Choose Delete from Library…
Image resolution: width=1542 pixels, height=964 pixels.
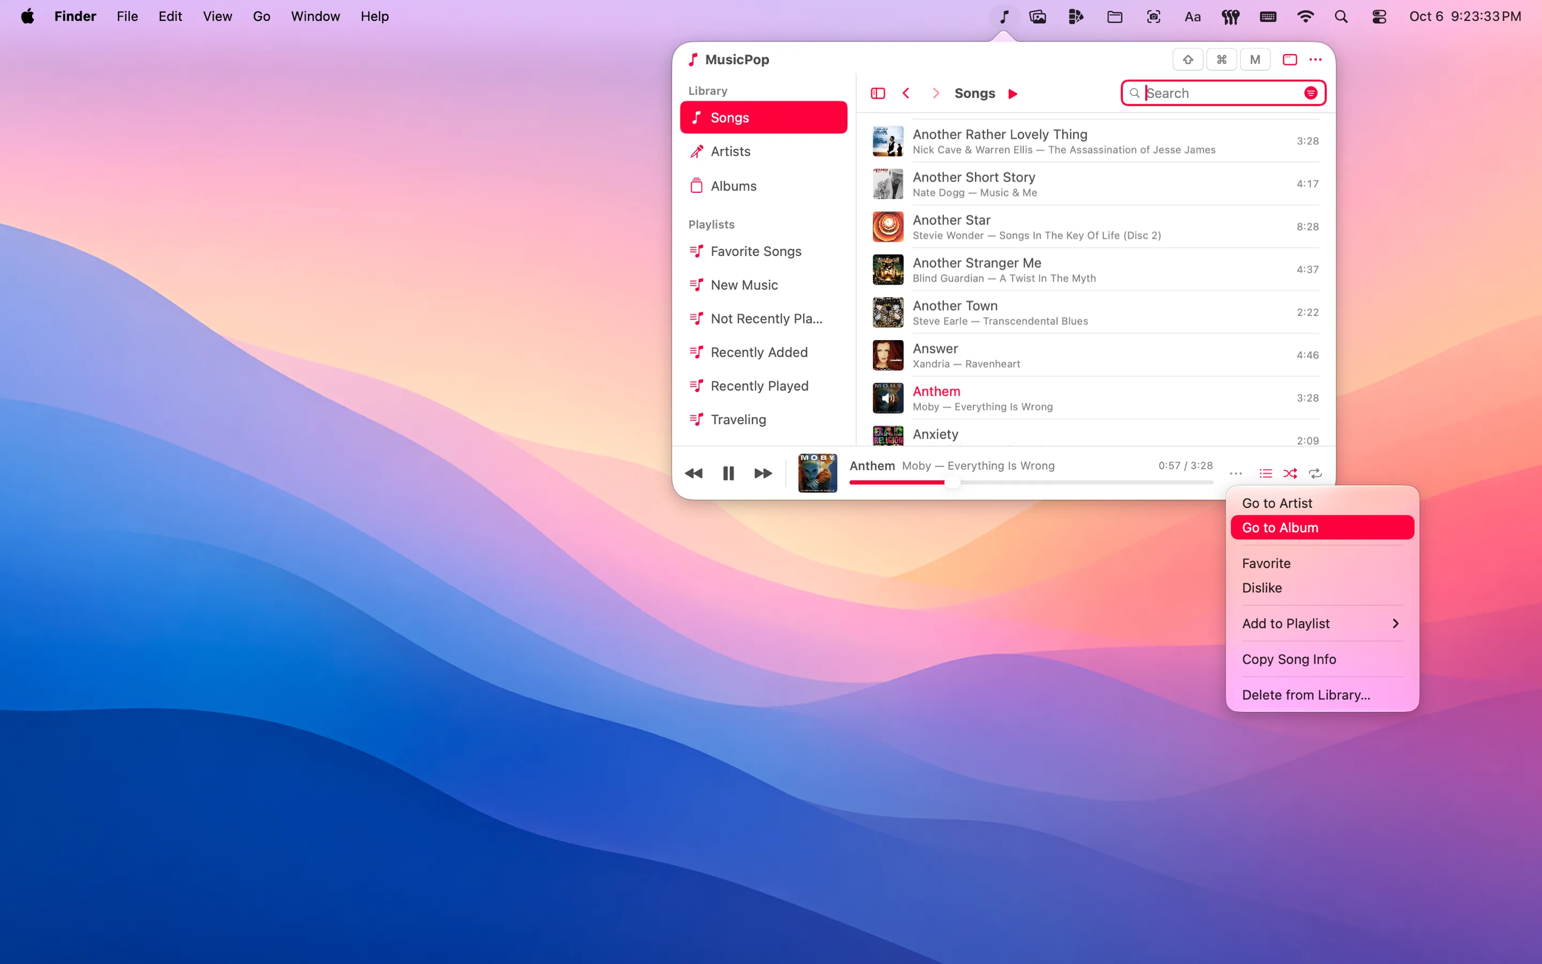click(1322, 694)
